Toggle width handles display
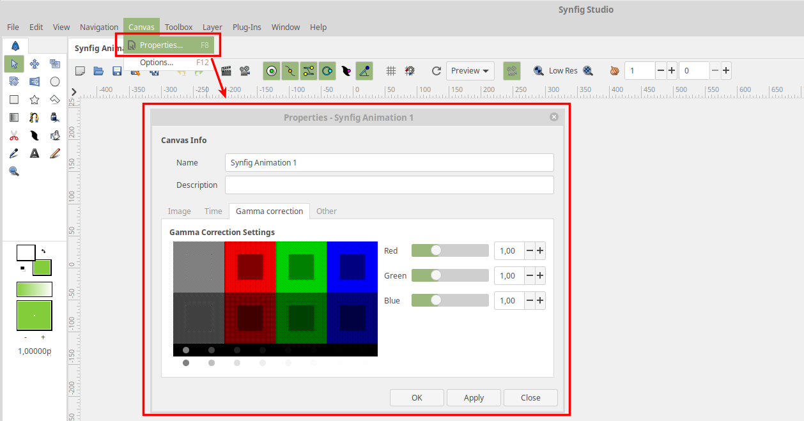Image resolution: width=804 pixels, height=421 pixels. click(346, 71)
